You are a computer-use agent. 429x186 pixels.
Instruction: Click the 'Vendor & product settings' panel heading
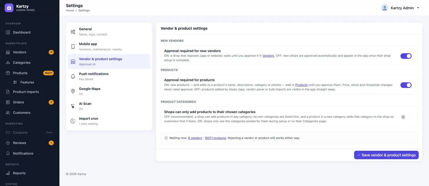(x=184, y=28)
